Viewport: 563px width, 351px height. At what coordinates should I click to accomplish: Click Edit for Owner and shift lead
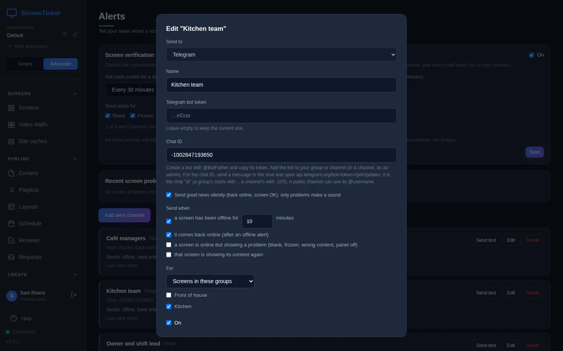[x=511, y=346]
